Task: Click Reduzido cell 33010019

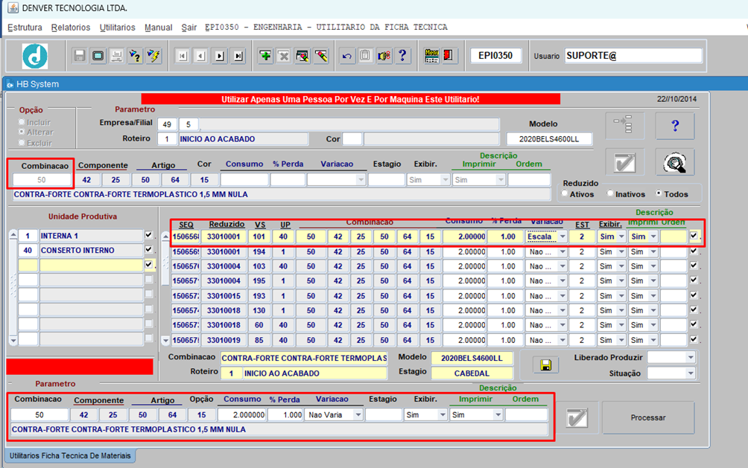Action: click(224, 340)
